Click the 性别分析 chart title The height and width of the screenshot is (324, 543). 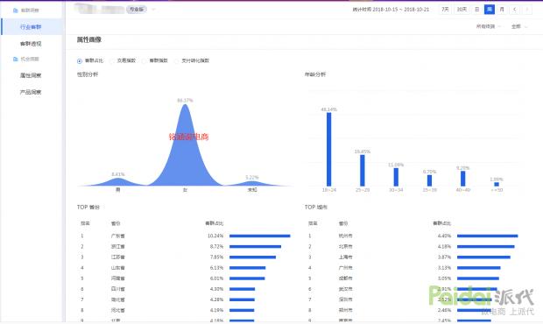tap(88, 74)
